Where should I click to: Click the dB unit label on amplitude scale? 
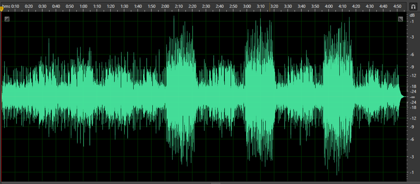(x=412, y=16)
